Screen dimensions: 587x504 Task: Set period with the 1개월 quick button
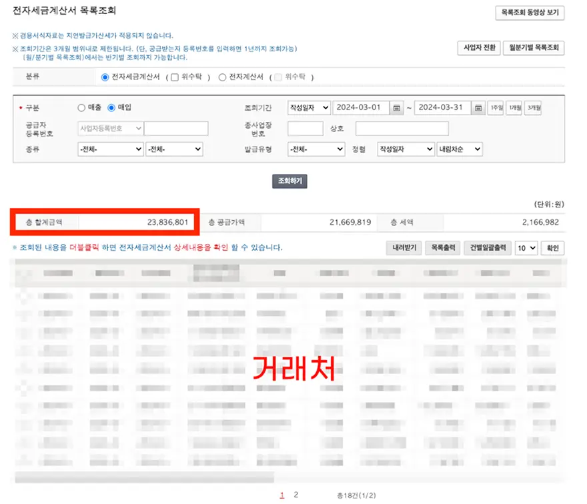(x=514, y=108)
